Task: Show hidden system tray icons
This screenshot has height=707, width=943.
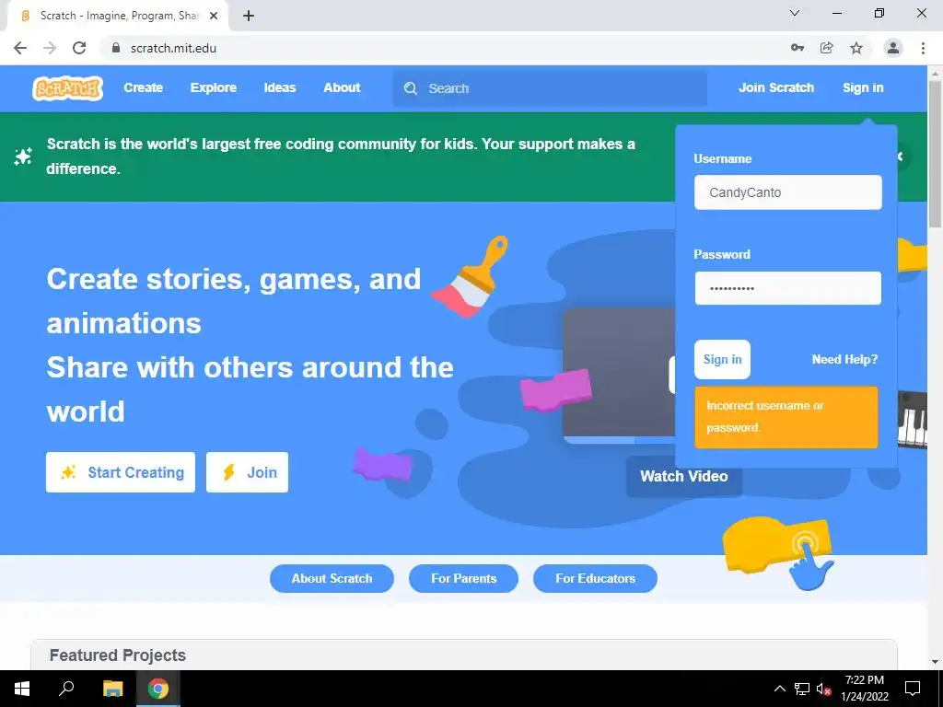Action: coord(779,689)
